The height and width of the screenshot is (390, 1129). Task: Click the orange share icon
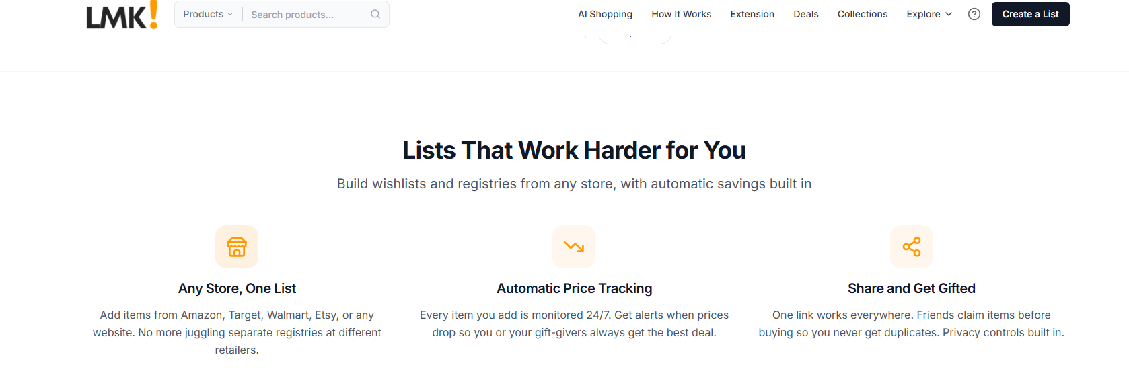pyautogui.click(x=912, y=247)
